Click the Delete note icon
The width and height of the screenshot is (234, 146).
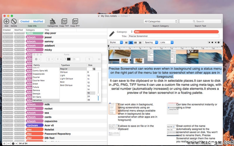[x=14, y=21]
